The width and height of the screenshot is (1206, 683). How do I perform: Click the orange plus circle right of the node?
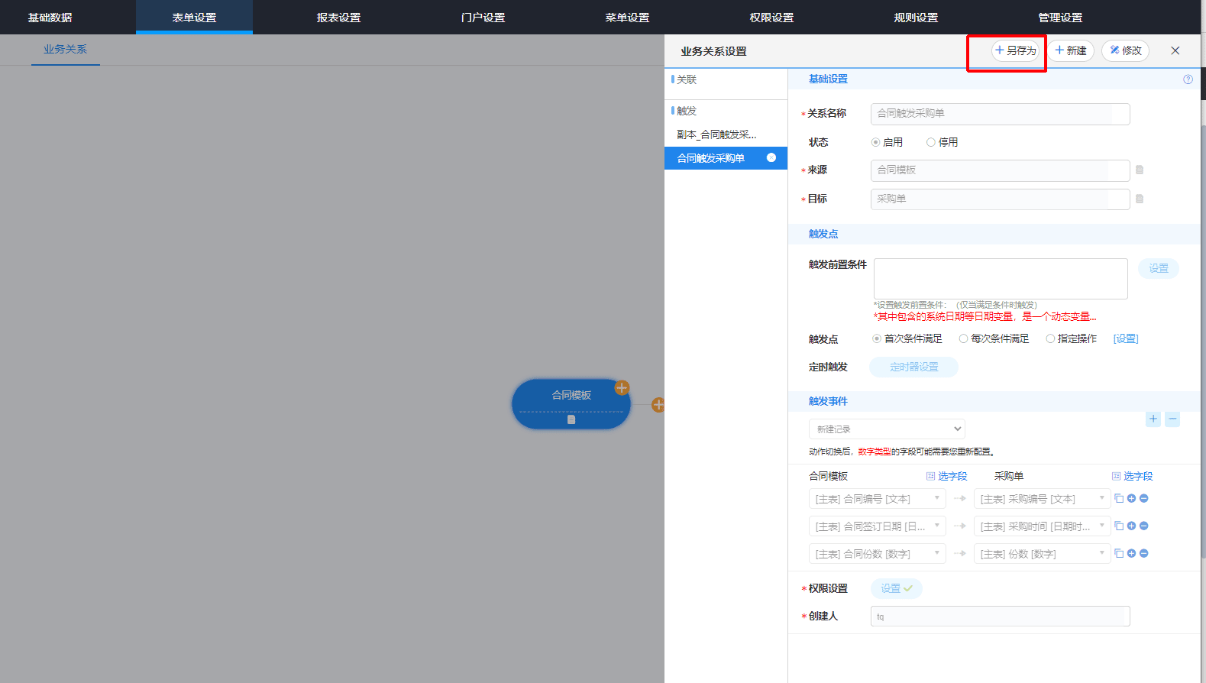click(658, 405)
